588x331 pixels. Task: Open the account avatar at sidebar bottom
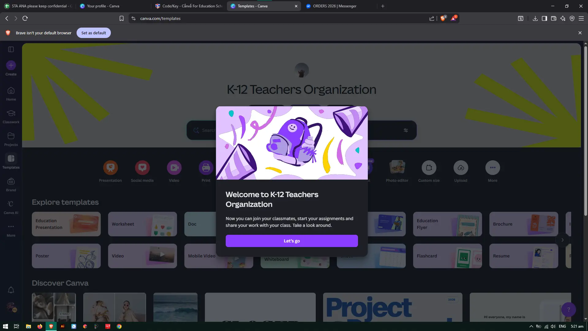pyautogui.click(x=11, y=307)
